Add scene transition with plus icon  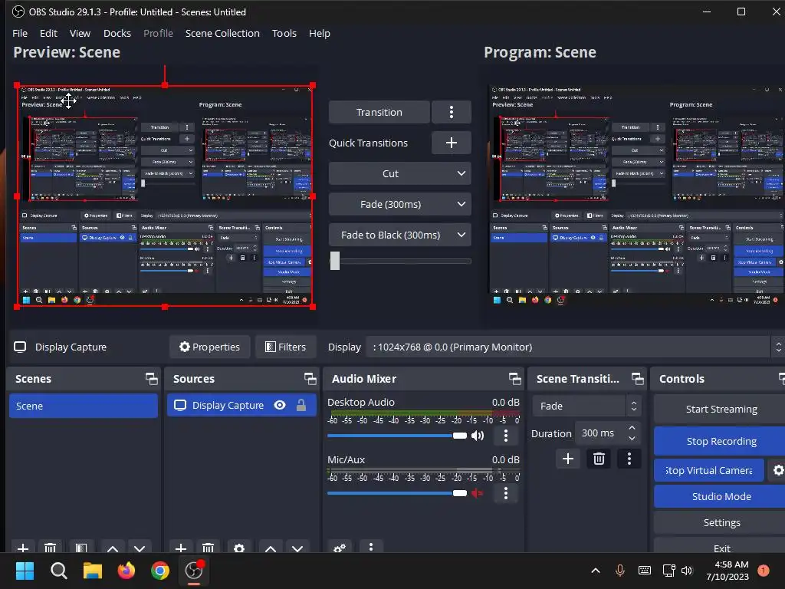click(568, 459)
